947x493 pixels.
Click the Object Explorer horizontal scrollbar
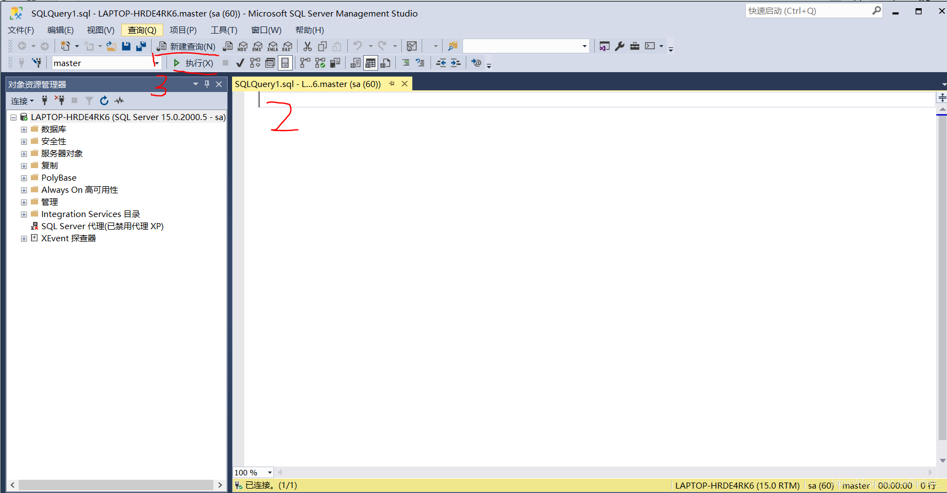[116, 485]
